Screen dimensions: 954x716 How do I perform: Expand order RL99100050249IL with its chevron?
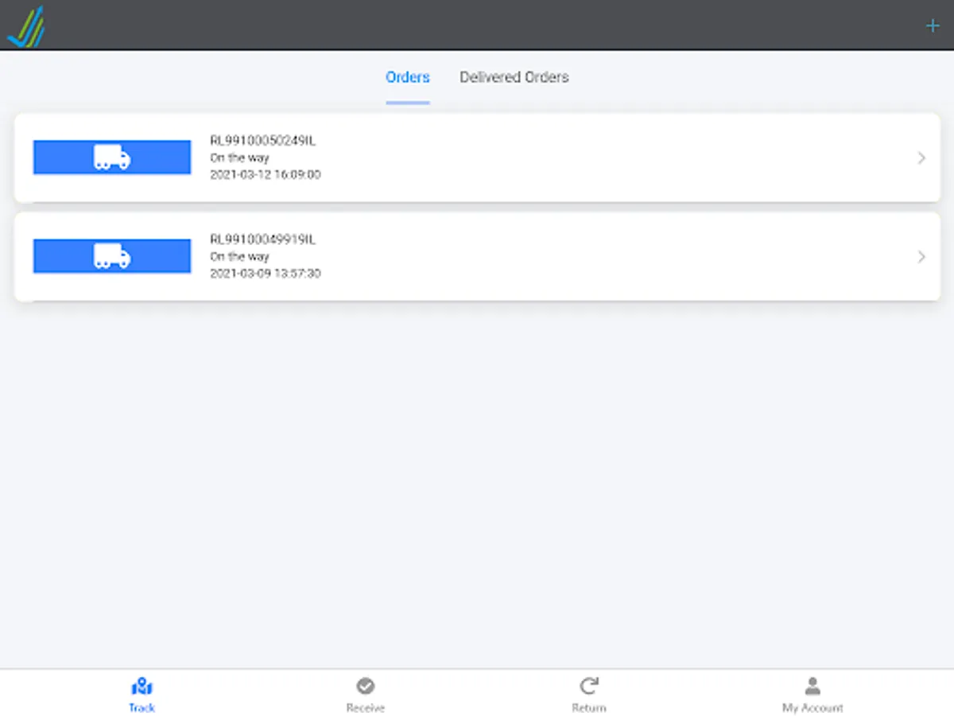click(921, 158)
